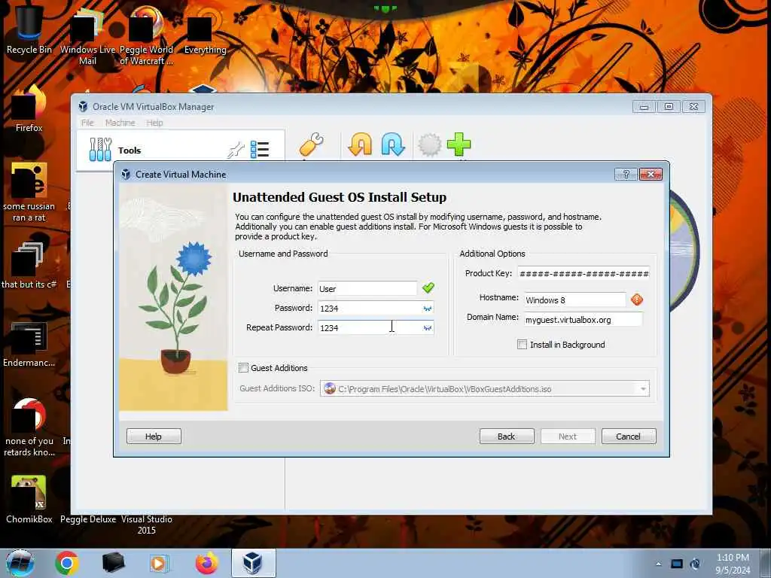Open the Guest Additions ISO dropdown
The width and height of the screenshot is (771, 578).
pos(643,389)
